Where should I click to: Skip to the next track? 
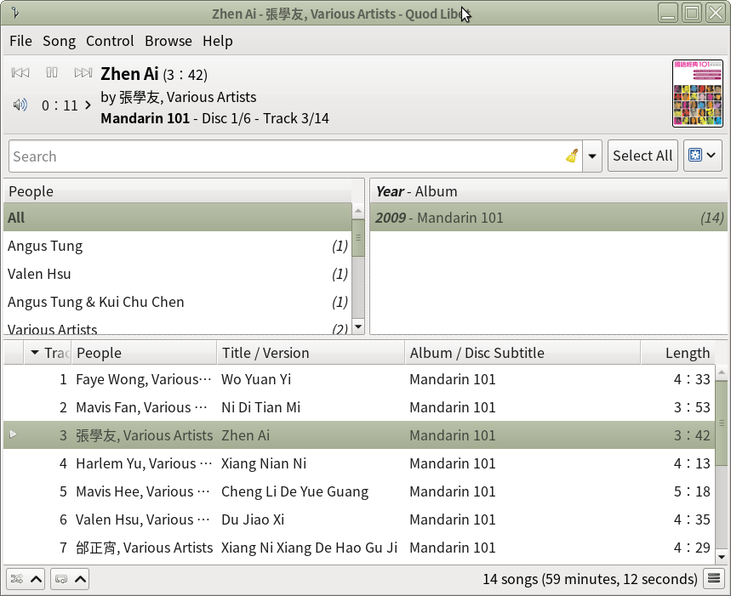click(83, 74)
